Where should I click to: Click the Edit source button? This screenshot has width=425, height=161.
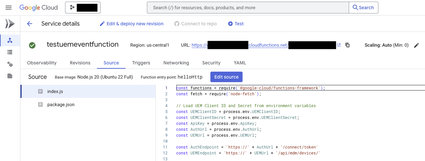pos(226,77)
